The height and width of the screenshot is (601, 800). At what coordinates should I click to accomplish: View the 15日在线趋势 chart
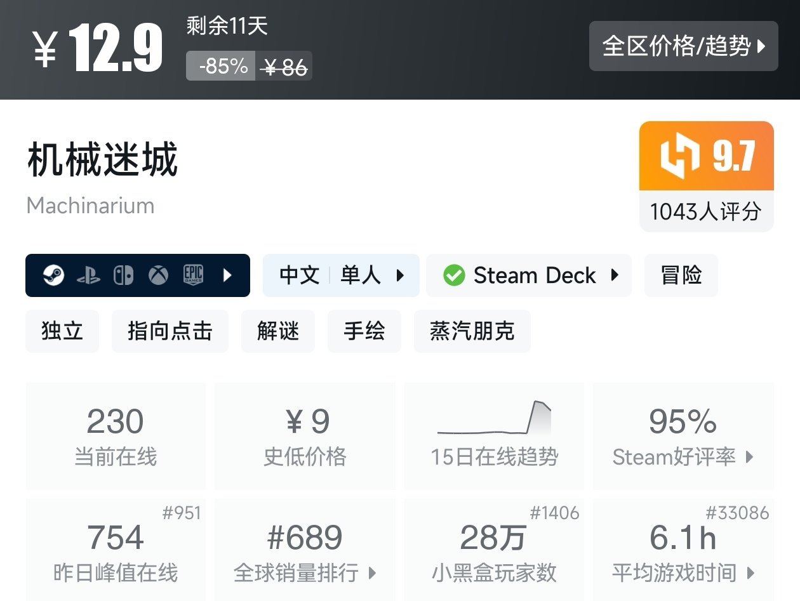point(494,435)
